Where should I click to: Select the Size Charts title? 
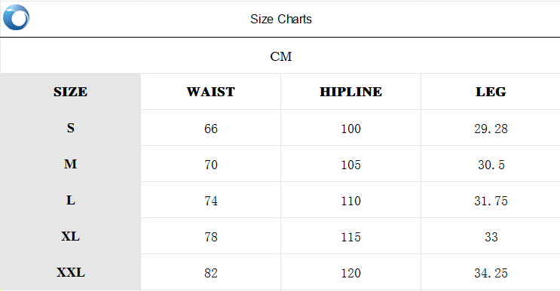280,20
